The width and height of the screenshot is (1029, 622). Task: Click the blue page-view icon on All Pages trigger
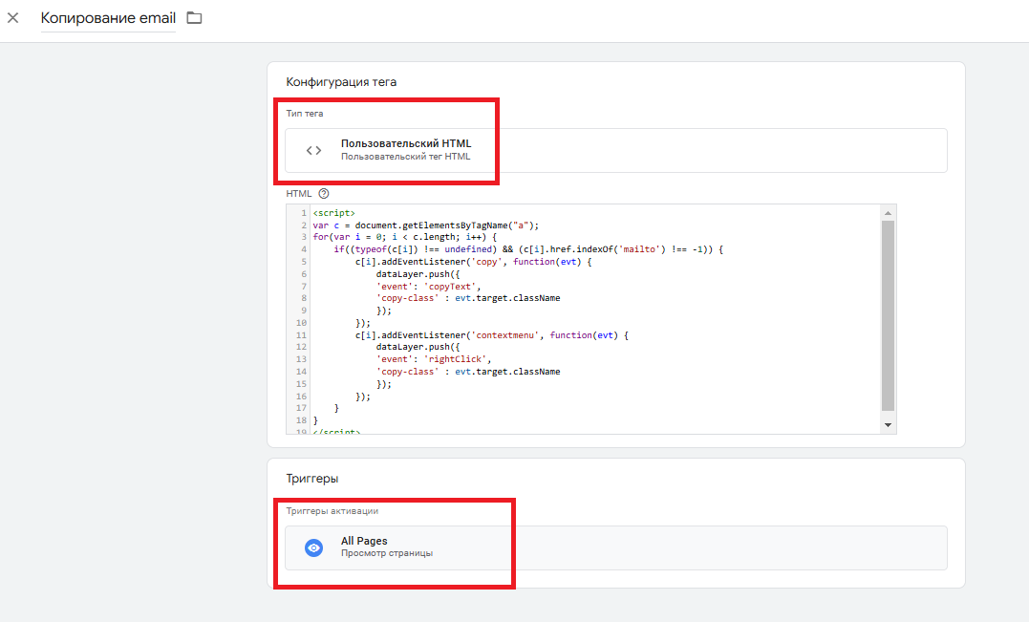click(x=313, y=547)
